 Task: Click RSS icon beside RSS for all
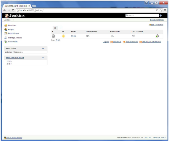coord(112,42)
